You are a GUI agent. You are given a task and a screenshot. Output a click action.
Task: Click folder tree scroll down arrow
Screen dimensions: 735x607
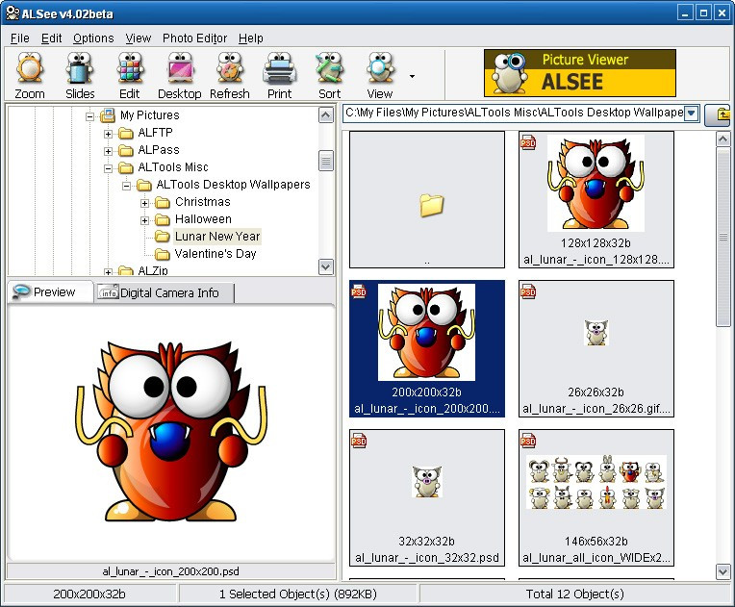pyautogui.click(x=326, y=266)
